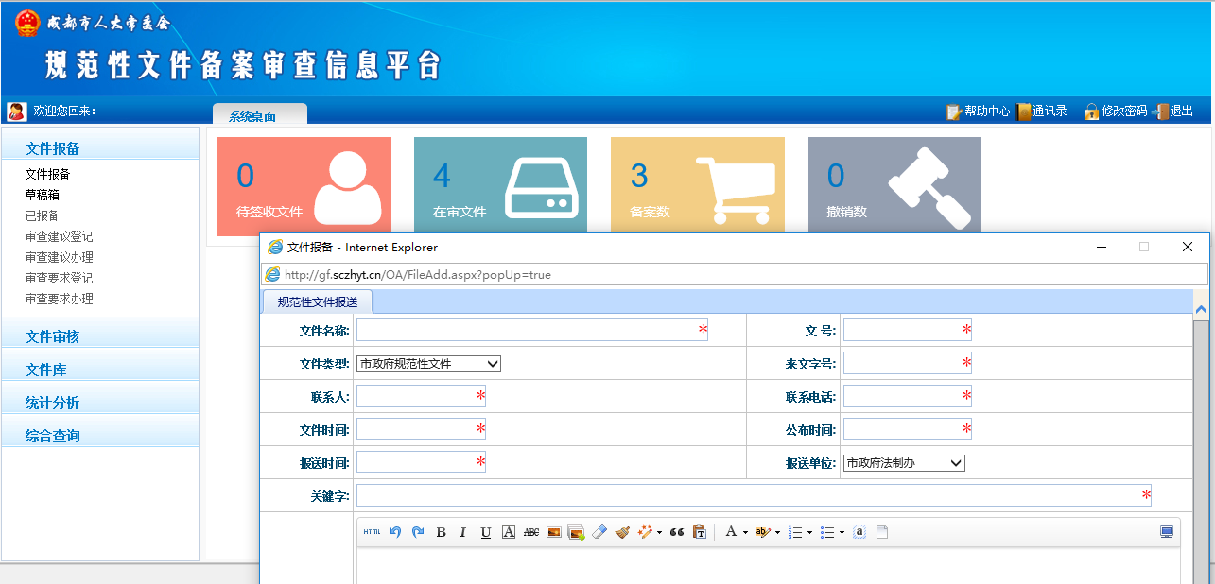Image resolution: width=1215 pixels, height=584 pixels.
Task: Click 修改密码 to change password
Action: (x=1116, y=112)
